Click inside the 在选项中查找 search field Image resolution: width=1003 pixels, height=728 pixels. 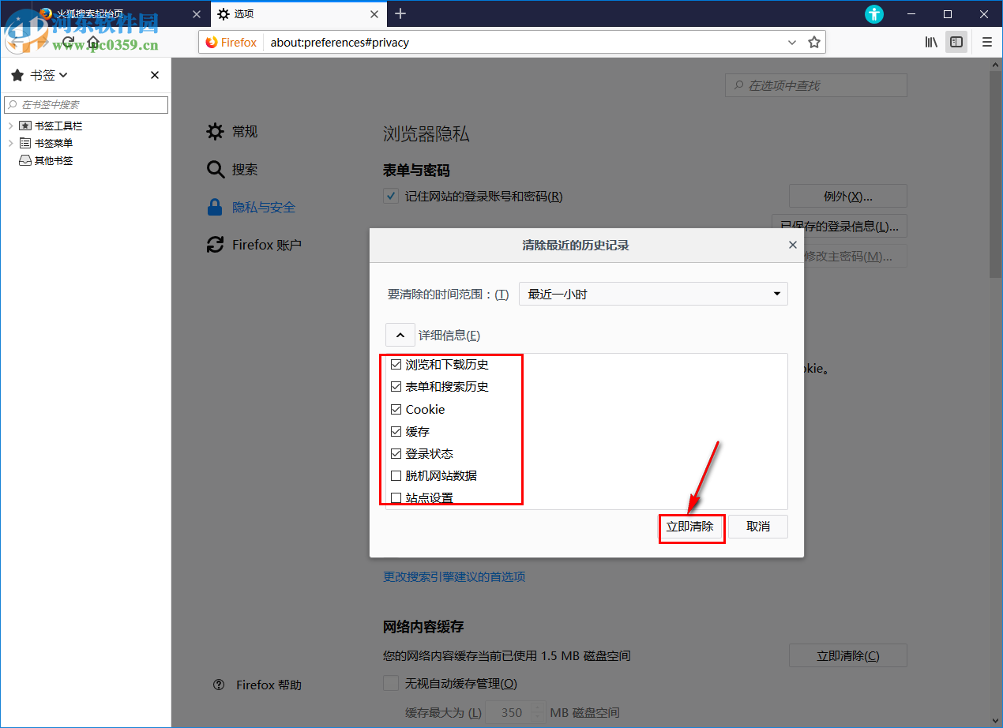coord(815,84)
